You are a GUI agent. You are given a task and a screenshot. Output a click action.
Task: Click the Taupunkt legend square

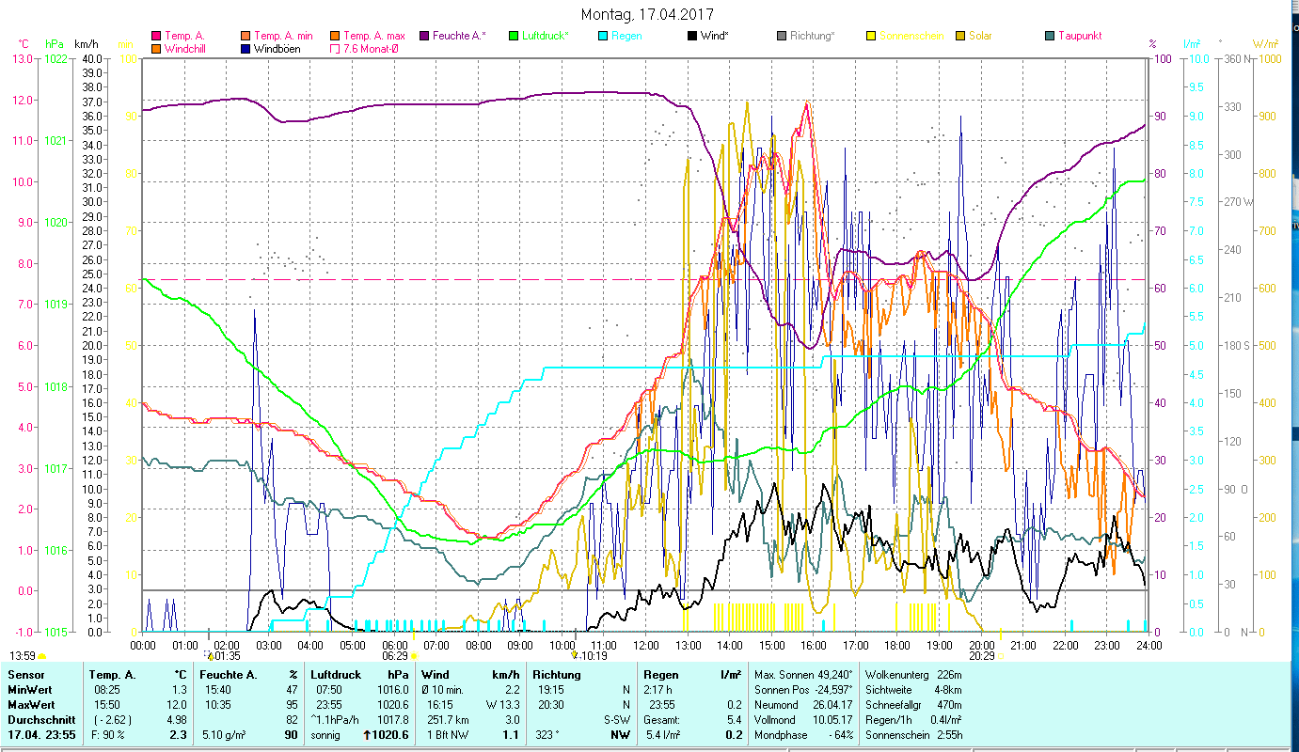coord(1050,37)
